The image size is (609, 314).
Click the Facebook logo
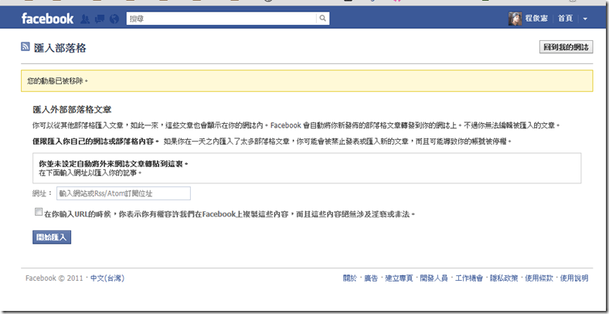click(x=47, y=19)
